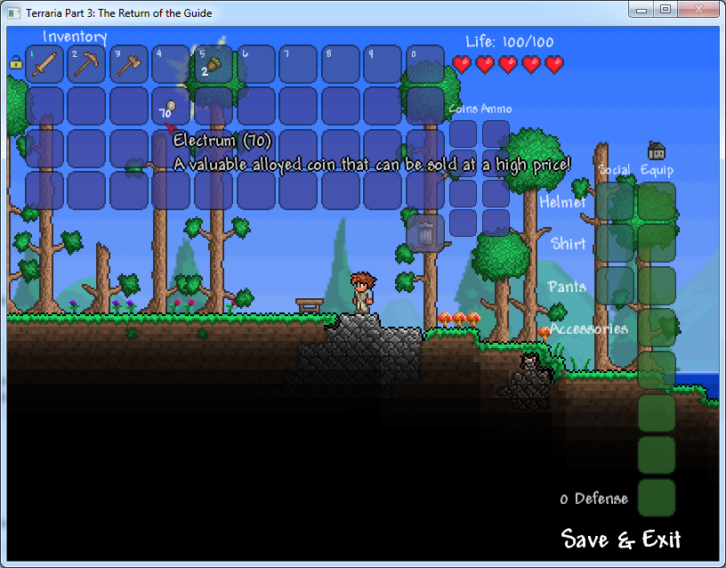
Task: Click the 'Social' column label
Action: 614,169
